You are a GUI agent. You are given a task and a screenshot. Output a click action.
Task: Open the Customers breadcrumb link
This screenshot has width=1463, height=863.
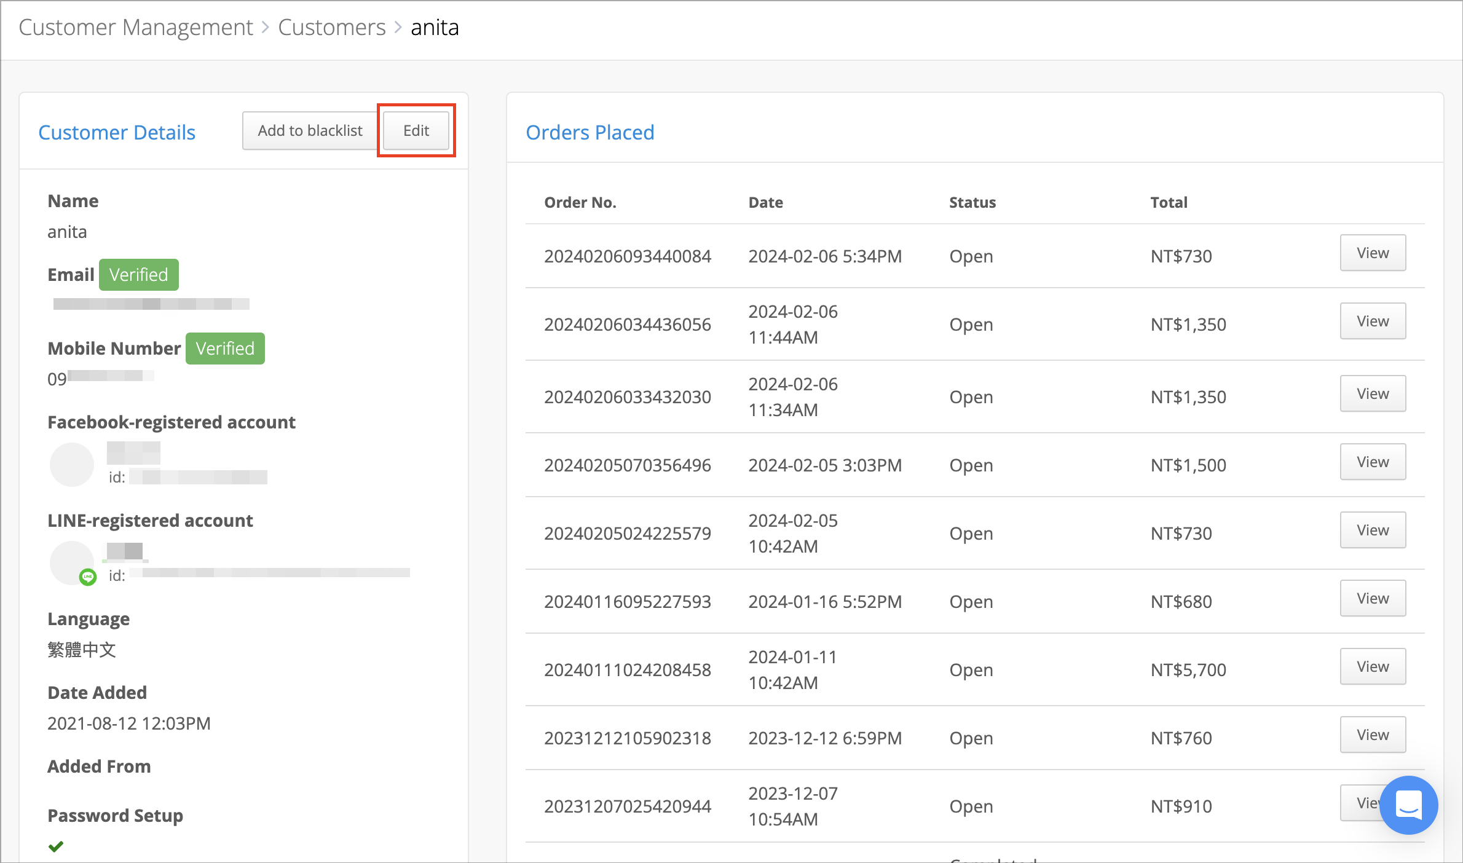pyautogui.click(x=332, y=28)
